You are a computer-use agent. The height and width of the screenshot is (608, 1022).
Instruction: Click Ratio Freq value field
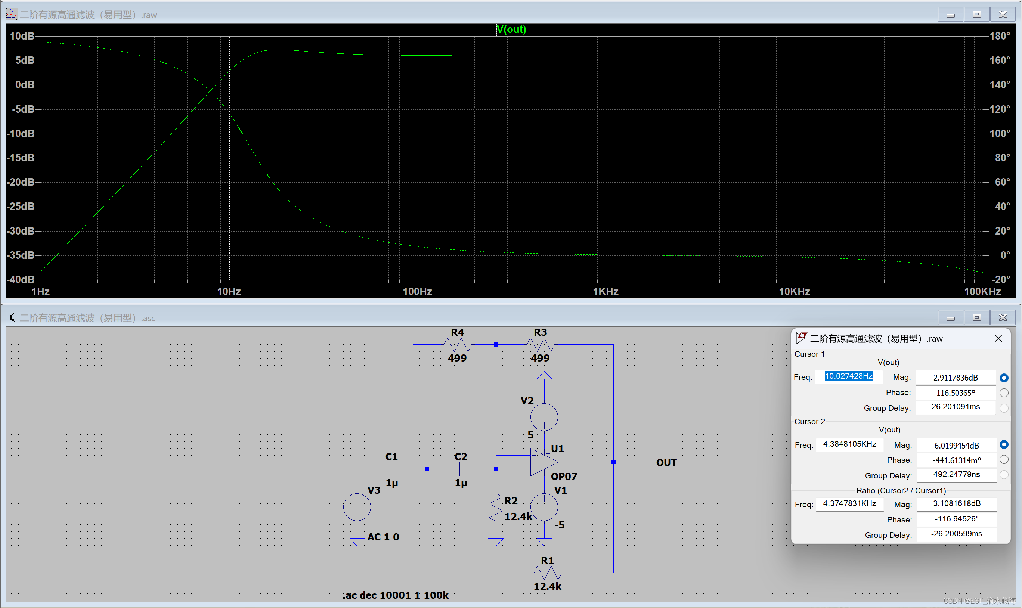pos(849,504)
